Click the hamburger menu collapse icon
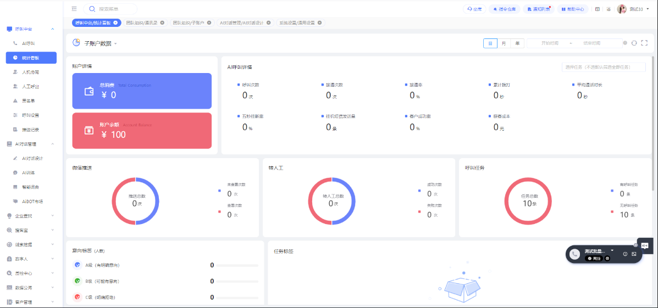Image resolution: width=658 pixels, height=308 pixels. (74, 9)
